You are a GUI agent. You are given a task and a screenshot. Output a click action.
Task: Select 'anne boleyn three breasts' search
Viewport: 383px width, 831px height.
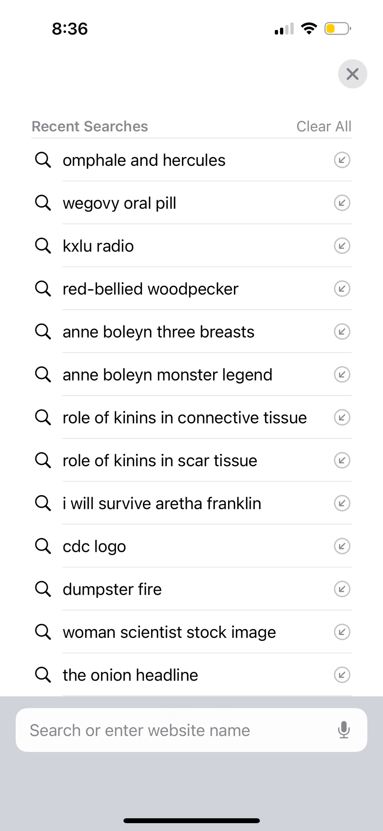click(158, 332)
